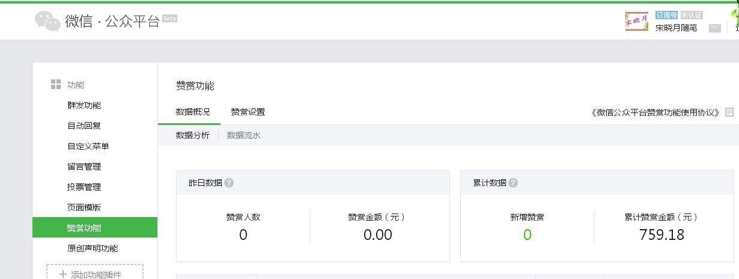739x279 pixels.
Task: Go to 自动回复 in the sidebar
Action: 84,126
